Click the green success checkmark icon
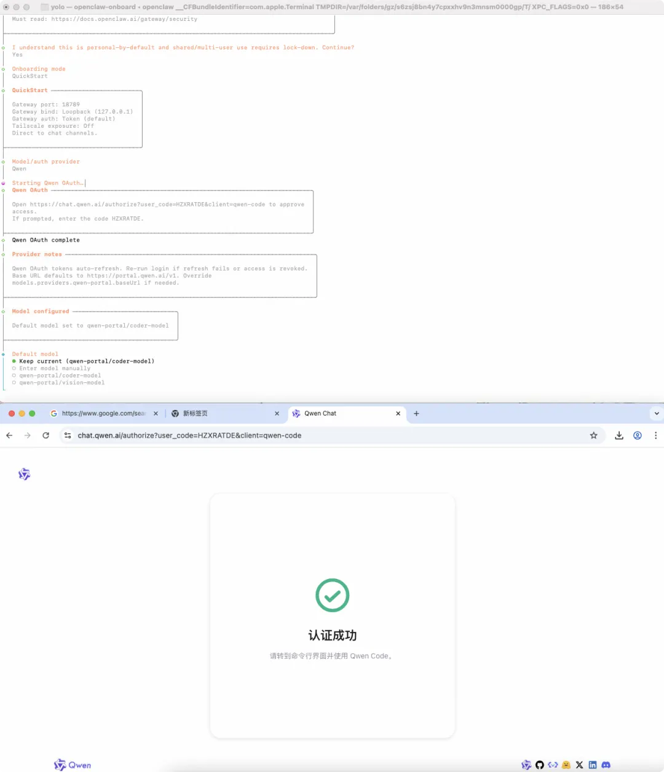This screenshot has width=664, height=772. pos(332,595)
